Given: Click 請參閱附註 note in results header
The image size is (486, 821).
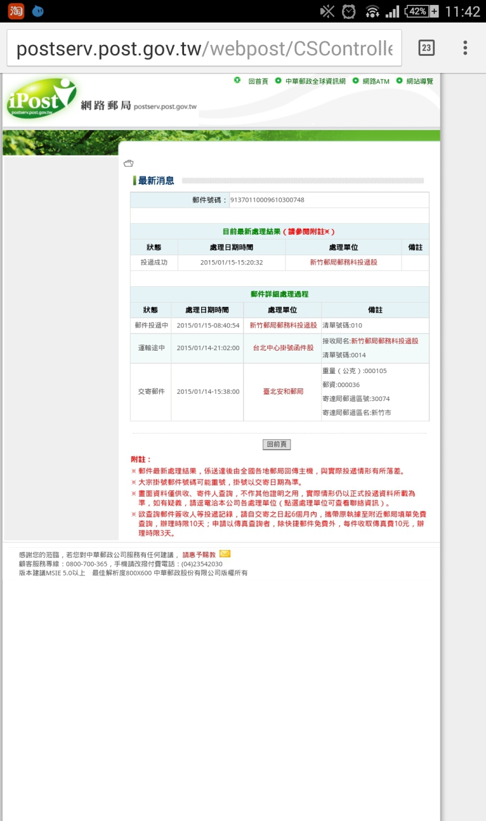Looking at the screenshot, I should point(309,232).
